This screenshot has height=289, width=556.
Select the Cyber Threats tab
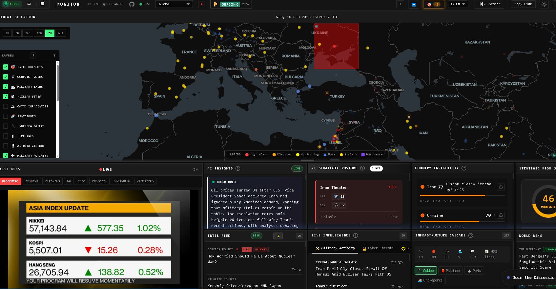[x=378, y=248]
